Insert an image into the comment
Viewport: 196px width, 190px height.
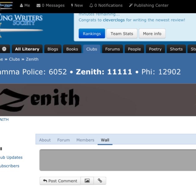pyautogui.click(x=87, y=180)
